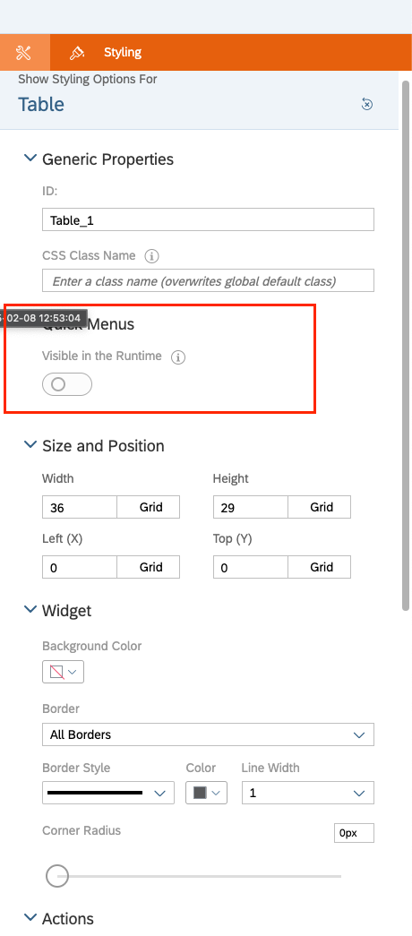Screen dimensions: 412x936
Task: Open the Builder wrench and screwdriver tab
Action: point(24,53)
